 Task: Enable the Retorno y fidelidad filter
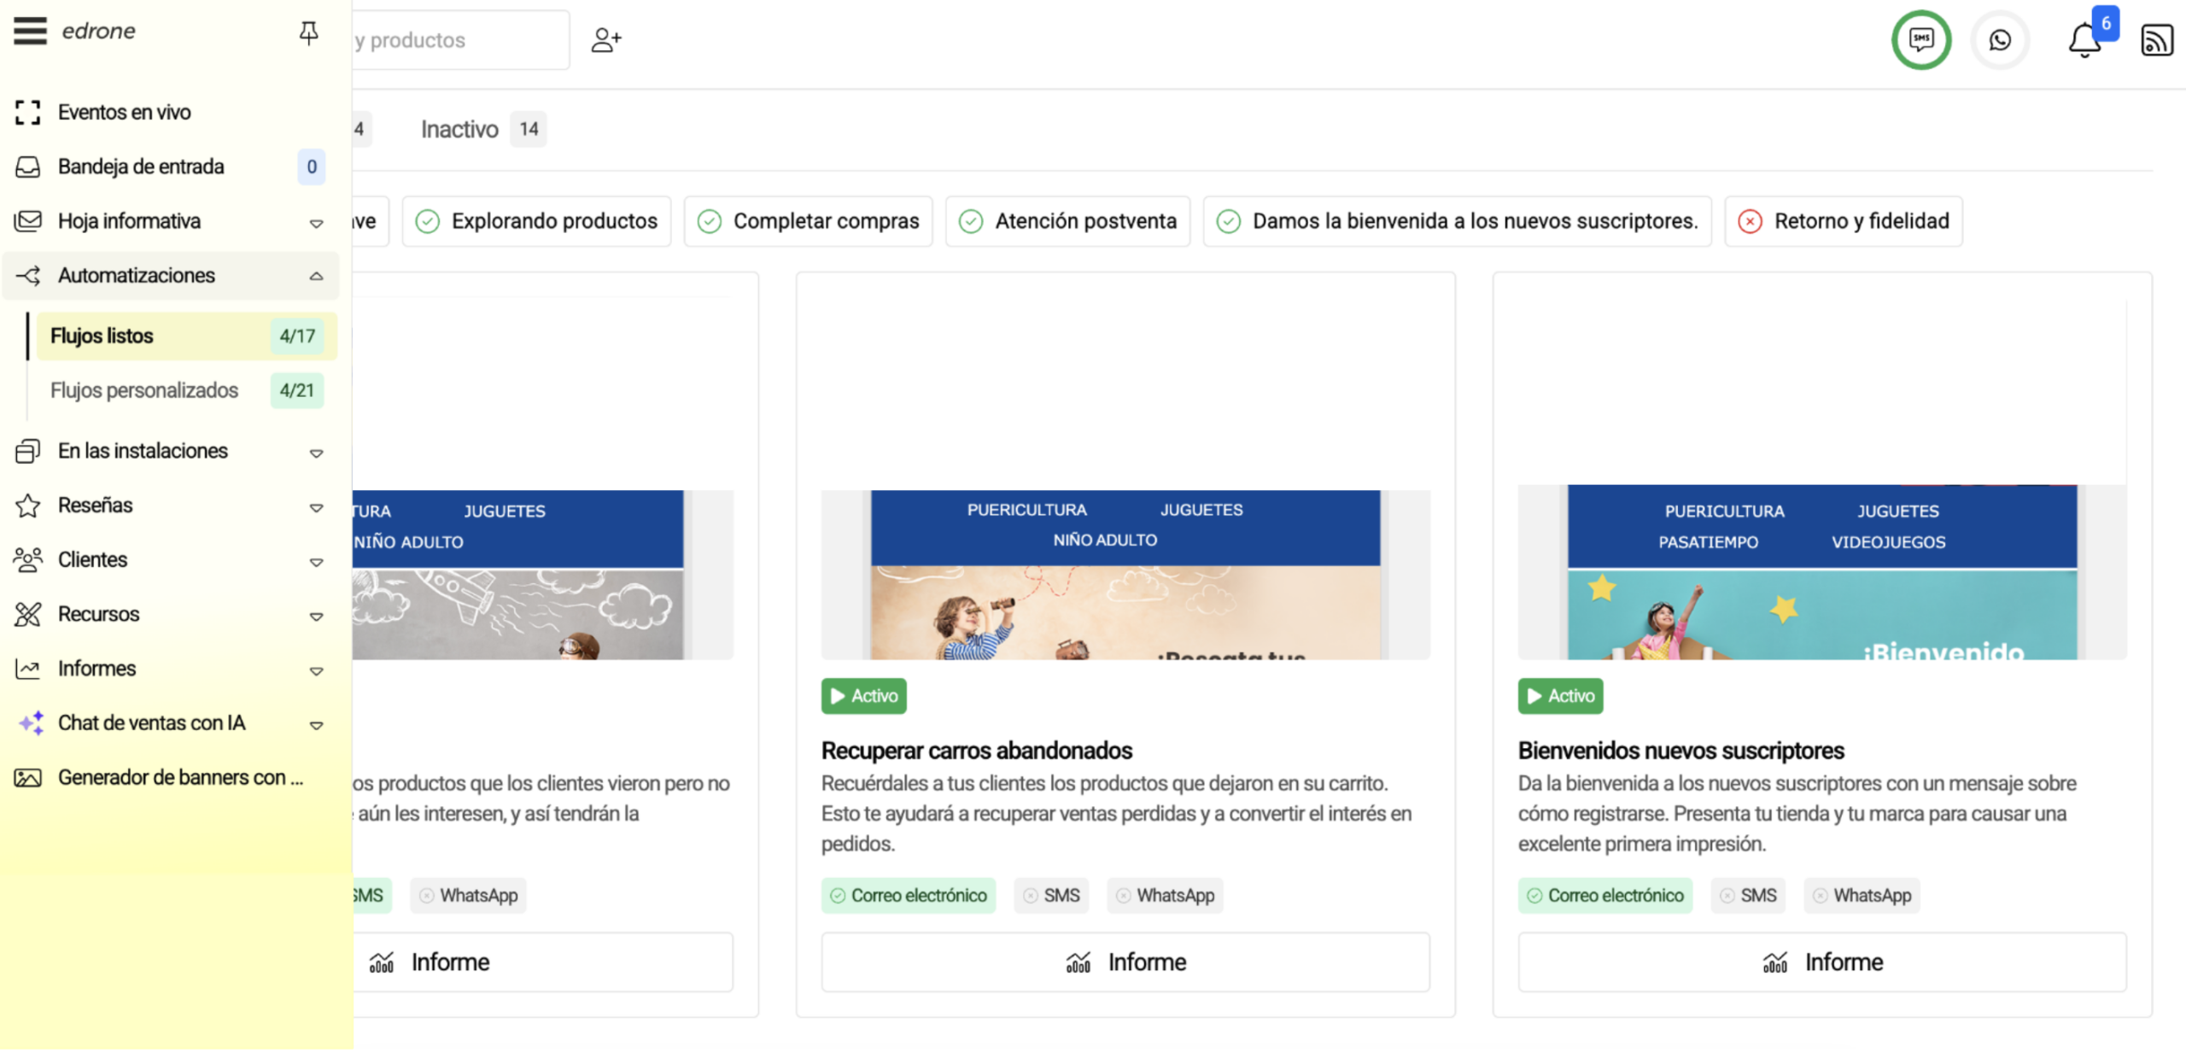(1843, 220)
